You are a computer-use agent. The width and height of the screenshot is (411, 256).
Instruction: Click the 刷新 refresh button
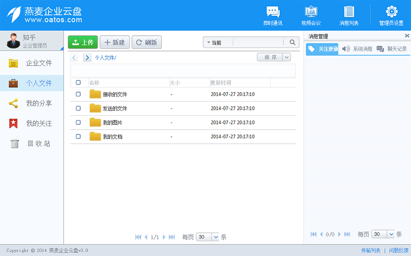tap(147, 42)
